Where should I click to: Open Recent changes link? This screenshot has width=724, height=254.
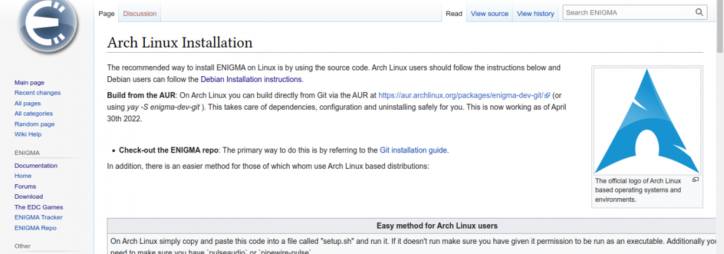[x=37, y=93]
